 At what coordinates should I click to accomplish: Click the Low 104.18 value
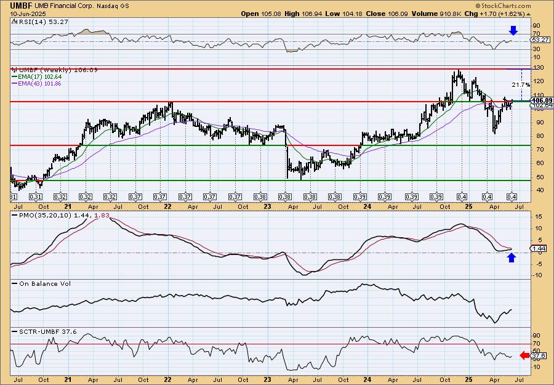[x=342, y=14]
